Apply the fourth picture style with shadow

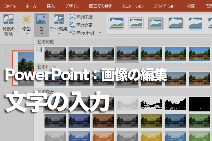pyautogui.click(x=176, y=23)
